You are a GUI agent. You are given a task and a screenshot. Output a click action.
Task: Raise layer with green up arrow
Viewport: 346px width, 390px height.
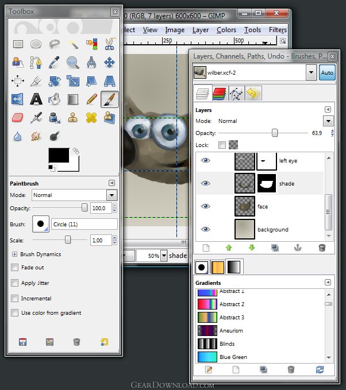pyautogui.click(x=228, y=248)
